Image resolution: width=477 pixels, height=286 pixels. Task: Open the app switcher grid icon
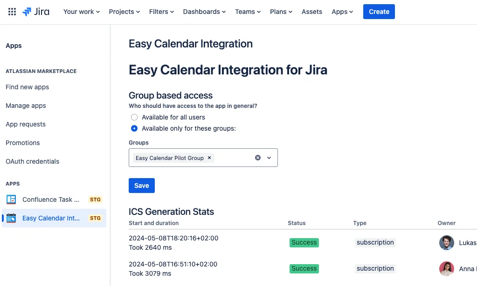point(12,12)
